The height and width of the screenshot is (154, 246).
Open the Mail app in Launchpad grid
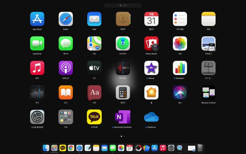pos(94,19)
